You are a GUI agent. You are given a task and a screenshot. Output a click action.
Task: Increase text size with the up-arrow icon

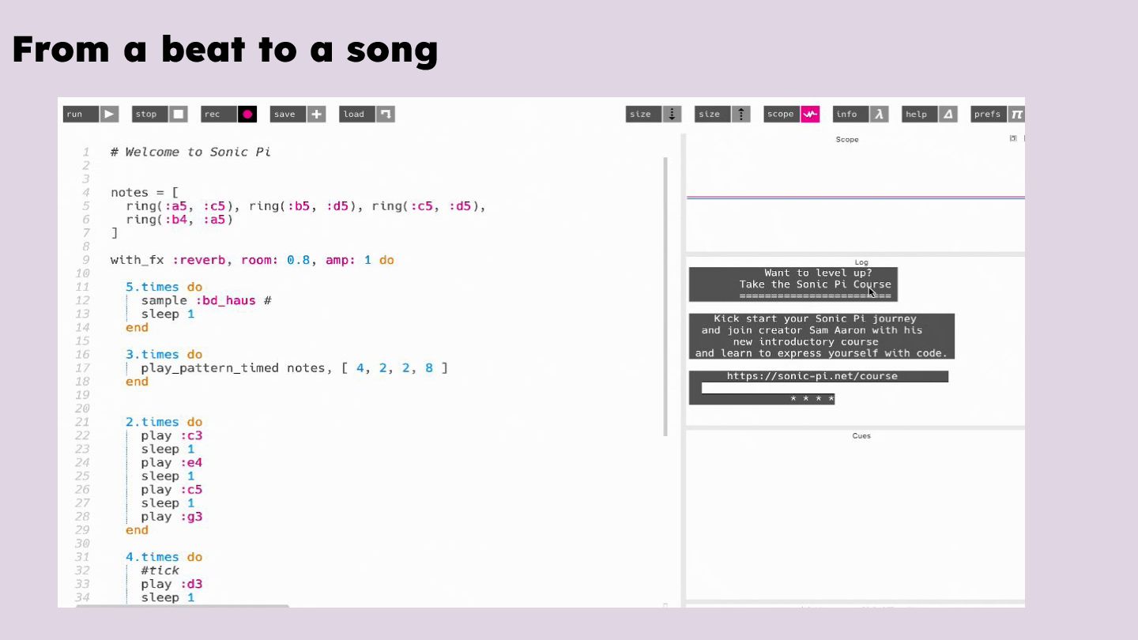click(741, 114)
